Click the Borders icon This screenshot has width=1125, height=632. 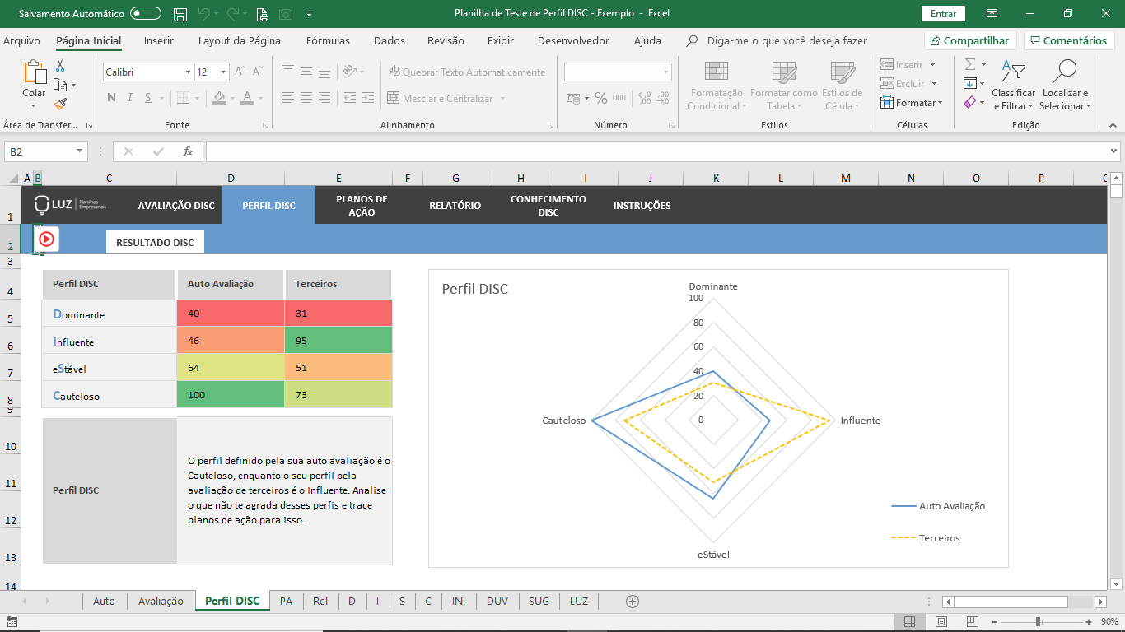pyautogui.click(x=181, y=98)
